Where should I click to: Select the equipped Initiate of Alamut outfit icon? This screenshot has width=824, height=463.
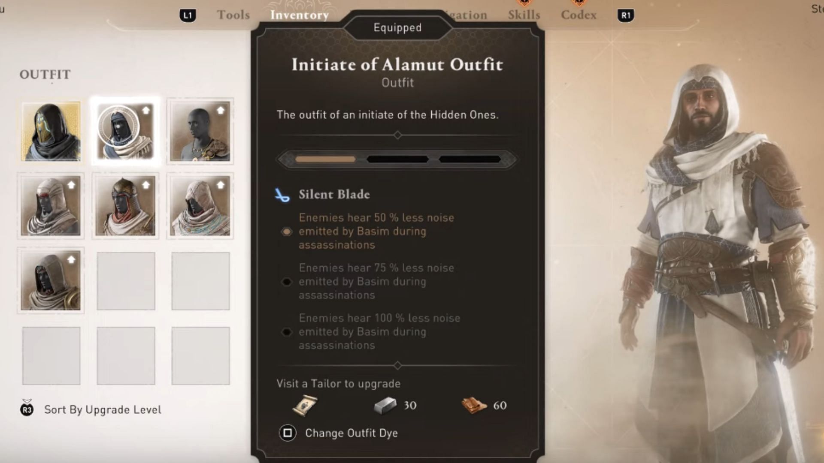pyautogui.click(x=125, y=131)
